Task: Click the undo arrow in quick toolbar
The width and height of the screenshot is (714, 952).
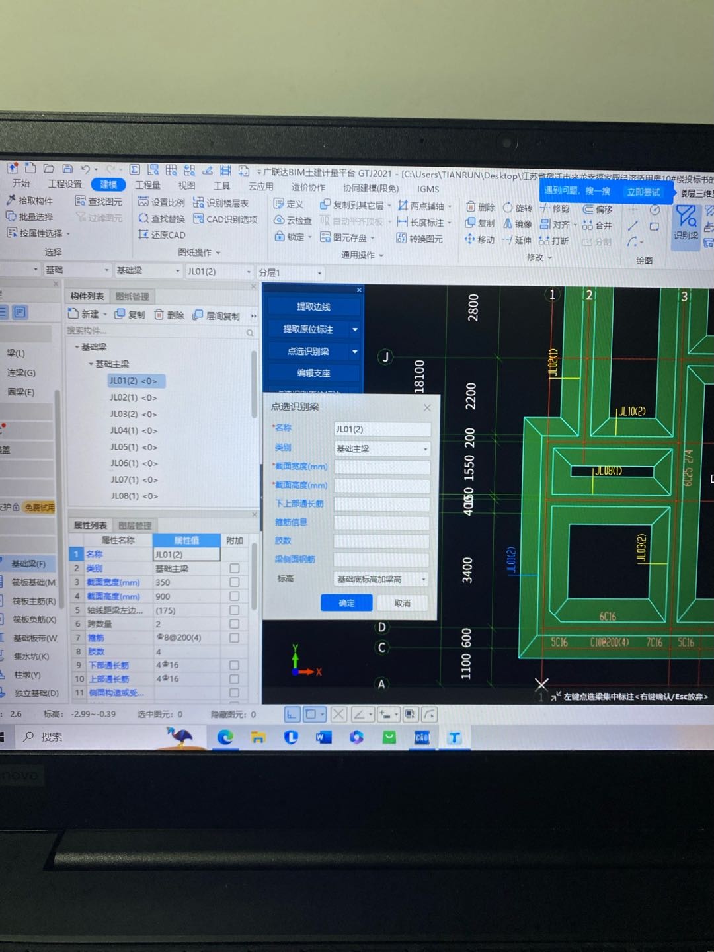Action: point(85,169)
